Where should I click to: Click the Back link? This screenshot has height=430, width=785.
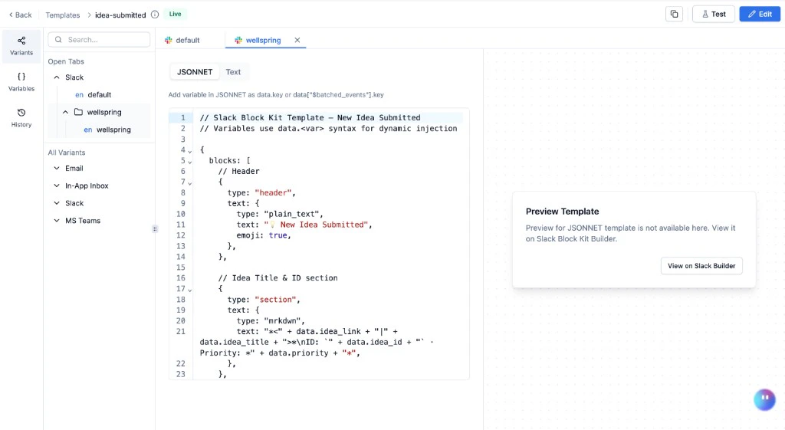[x=20, y=15]
